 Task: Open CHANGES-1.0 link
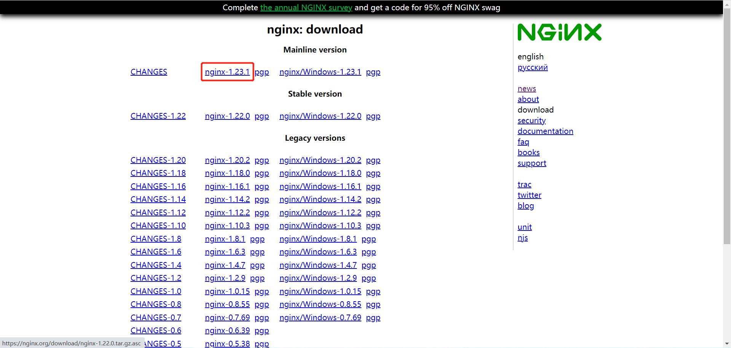point(156,291)
